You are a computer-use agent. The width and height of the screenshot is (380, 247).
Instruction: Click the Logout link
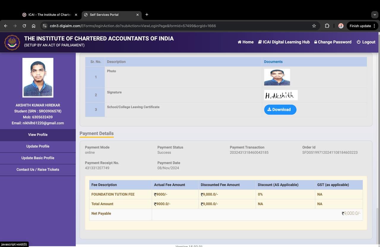[x=366, y=42]
